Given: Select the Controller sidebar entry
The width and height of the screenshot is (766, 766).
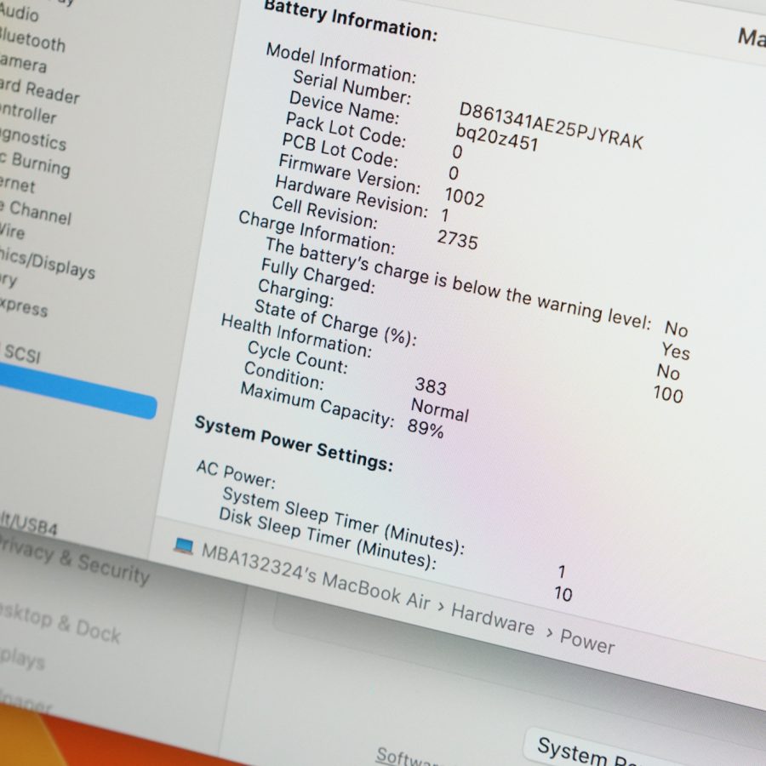Looking at the screenshot, I should 28,113.
